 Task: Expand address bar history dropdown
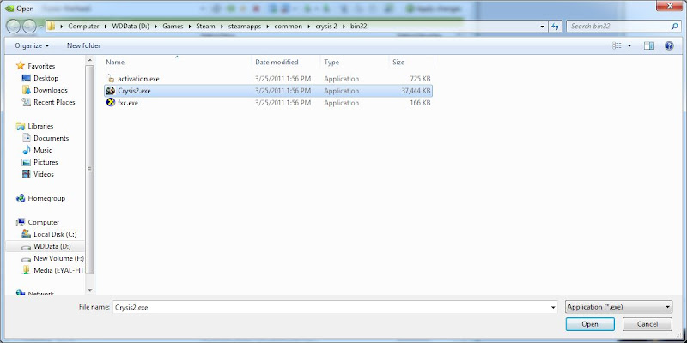click(543, 27)
